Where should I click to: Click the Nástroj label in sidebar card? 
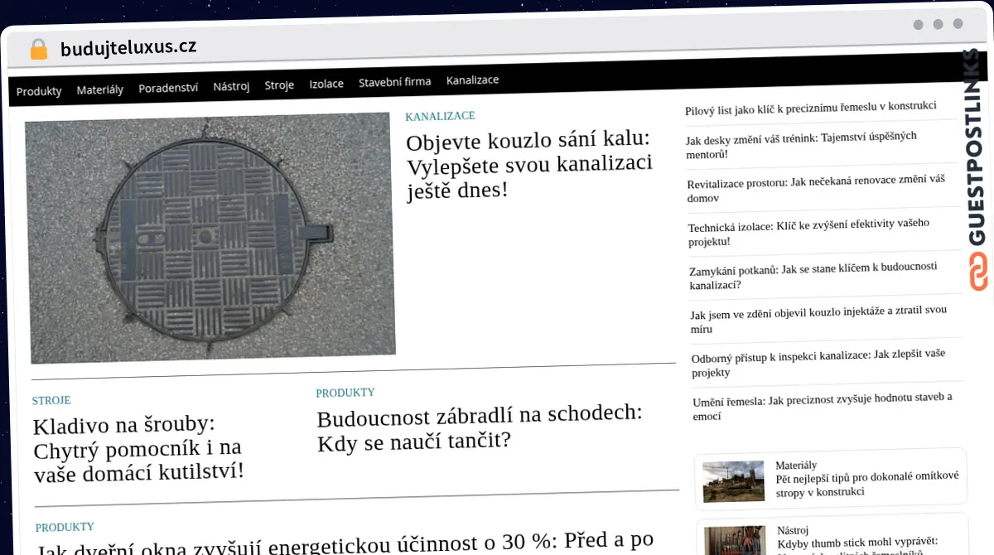[793, 530]
